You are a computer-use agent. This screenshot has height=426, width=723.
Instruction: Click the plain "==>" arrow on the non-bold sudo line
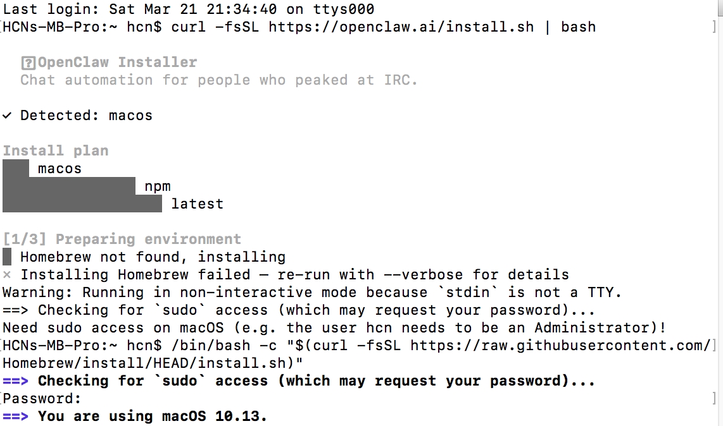[x=15, y=310]
